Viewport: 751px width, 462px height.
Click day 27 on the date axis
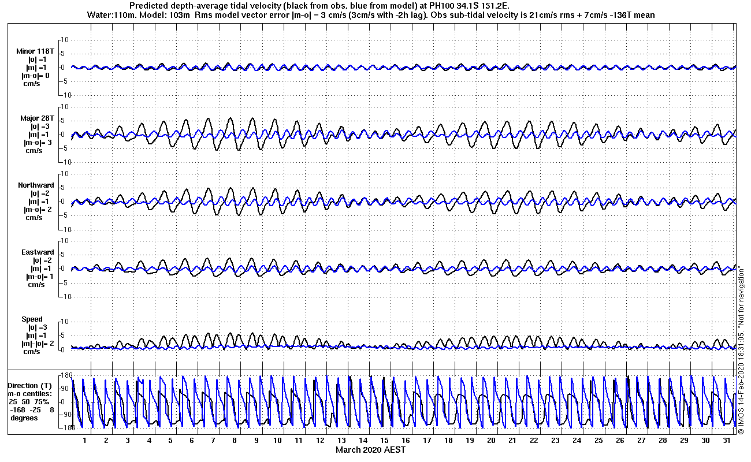click(641, 440)
